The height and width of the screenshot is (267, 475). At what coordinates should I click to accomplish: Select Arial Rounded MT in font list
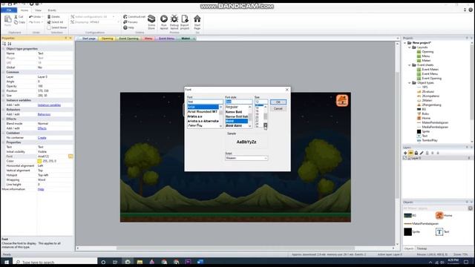203,112
